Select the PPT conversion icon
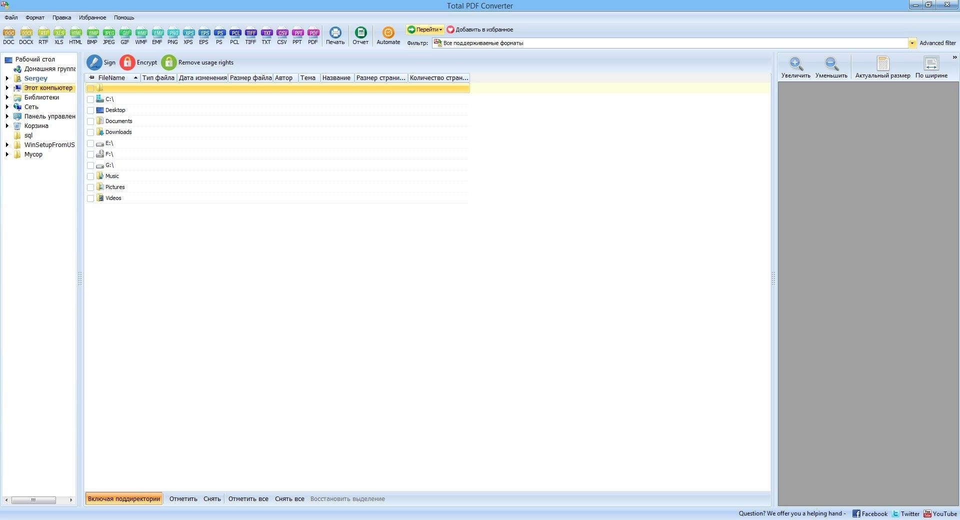This screenshot has height=520, width=960. pyautogui.click(x=297, y=36)
